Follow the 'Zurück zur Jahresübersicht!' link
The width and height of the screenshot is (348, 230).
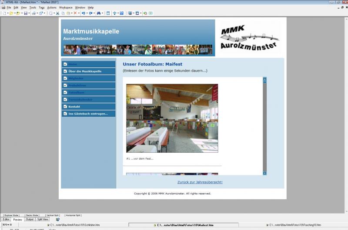pyautogui.click(x=200, y=182)
